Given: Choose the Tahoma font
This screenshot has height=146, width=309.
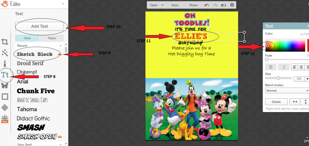Looking at the screenshot, I should click(27, 109).
